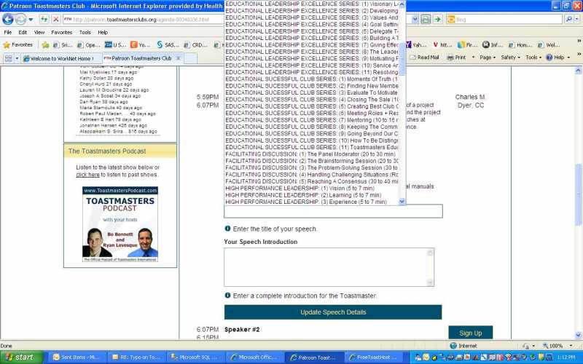Open the Favorites menu in menu bar

(62, 32)
